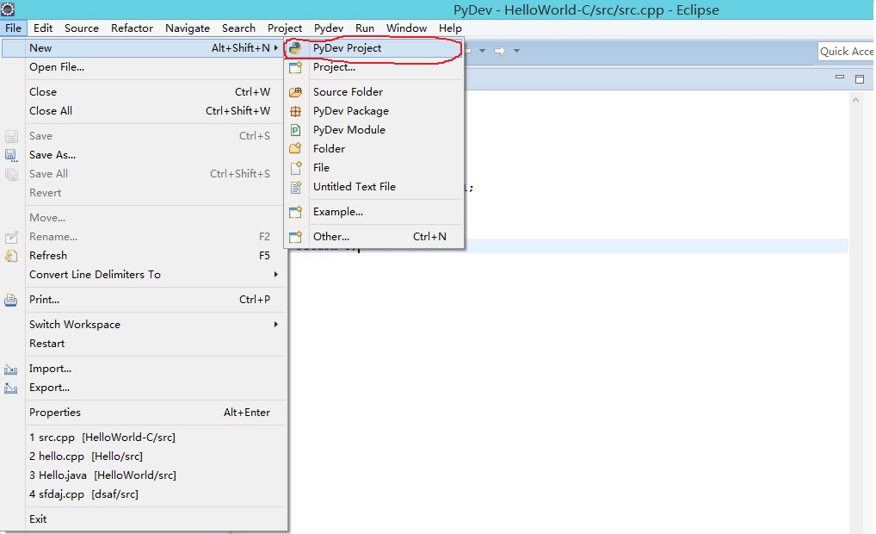Screen dimensions: 876x534
Task: Click the forward navigation arrow in toolbar
Action: coord(500,51)
